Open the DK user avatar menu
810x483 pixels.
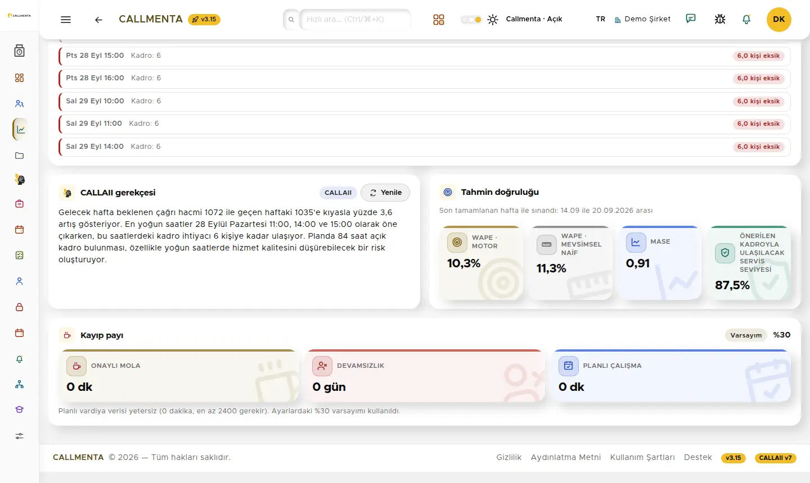779,19
